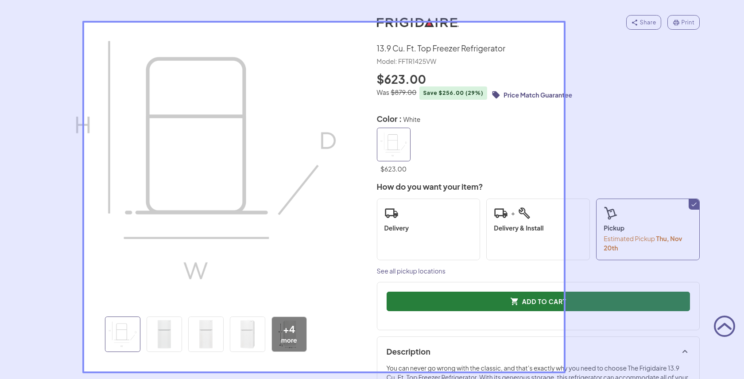
Task: Click the Price Match Guarantee tag icon
Action: [x=496, y=95]
